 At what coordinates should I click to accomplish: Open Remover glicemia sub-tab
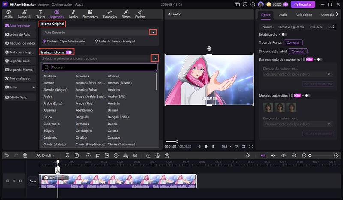click(292, 27)
